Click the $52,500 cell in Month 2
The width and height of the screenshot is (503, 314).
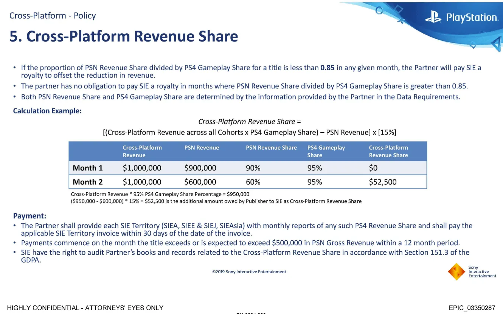pyautogui.click(x=383, y=182)
